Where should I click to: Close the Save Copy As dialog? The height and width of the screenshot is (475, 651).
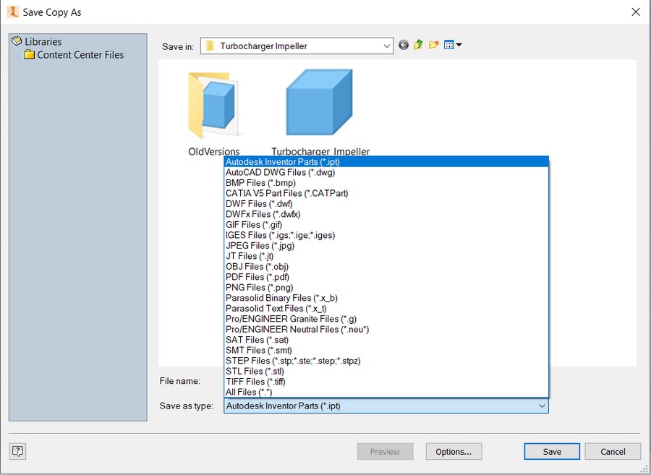tap(636, 12)
